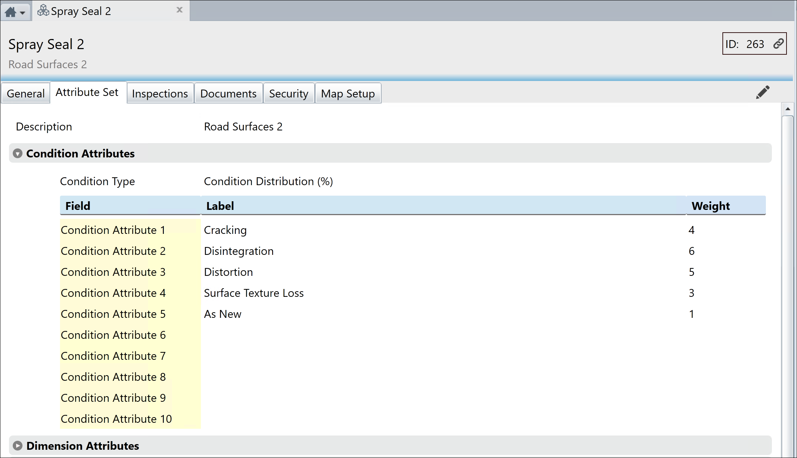Click weight value 4 for Cracking
Viewport: 797px width, 458px height.
point(692,230)
